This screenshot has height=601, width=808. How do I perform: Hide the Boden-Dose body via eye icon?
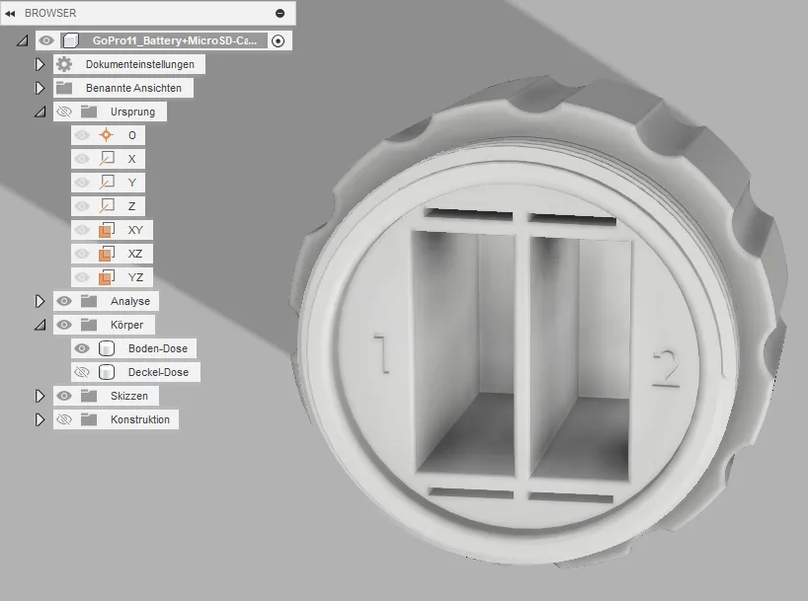pyautogui.click(x=82, y=348)
